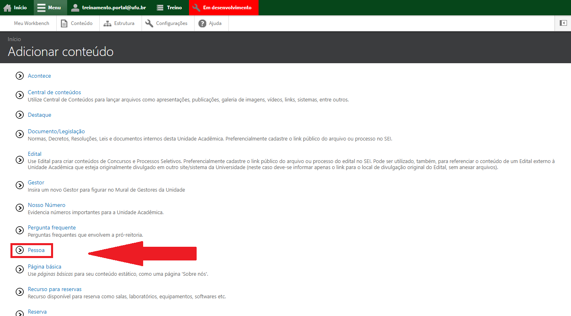Click the home icon beside Início

click(x=7, y=8)
